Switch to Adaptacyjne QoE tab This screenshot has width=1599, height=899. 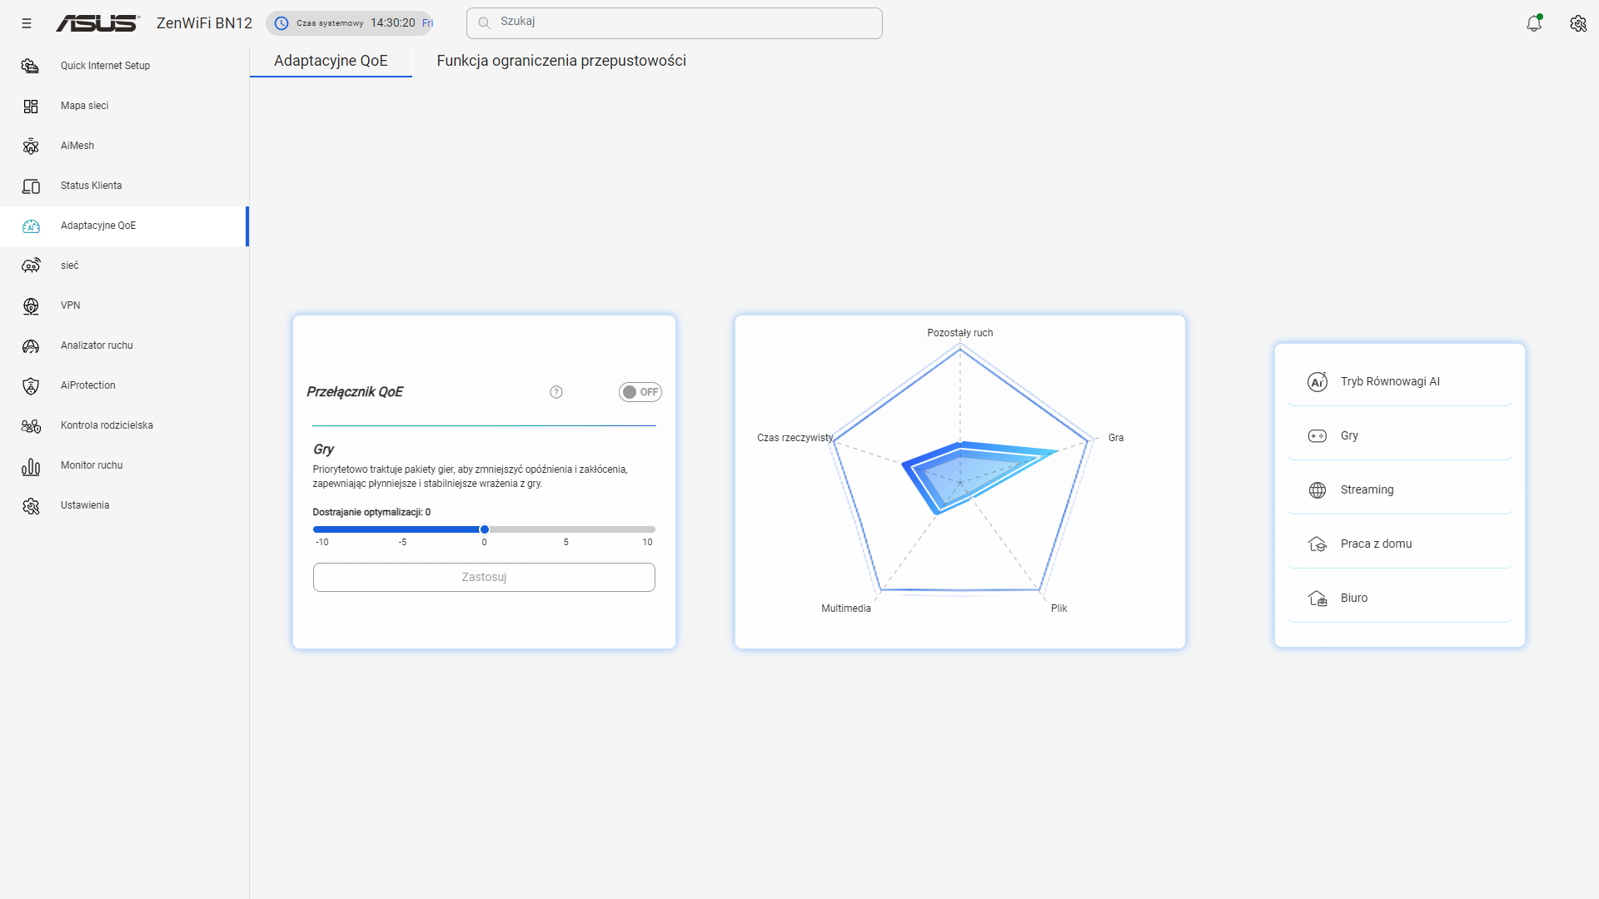pos(331,61)
